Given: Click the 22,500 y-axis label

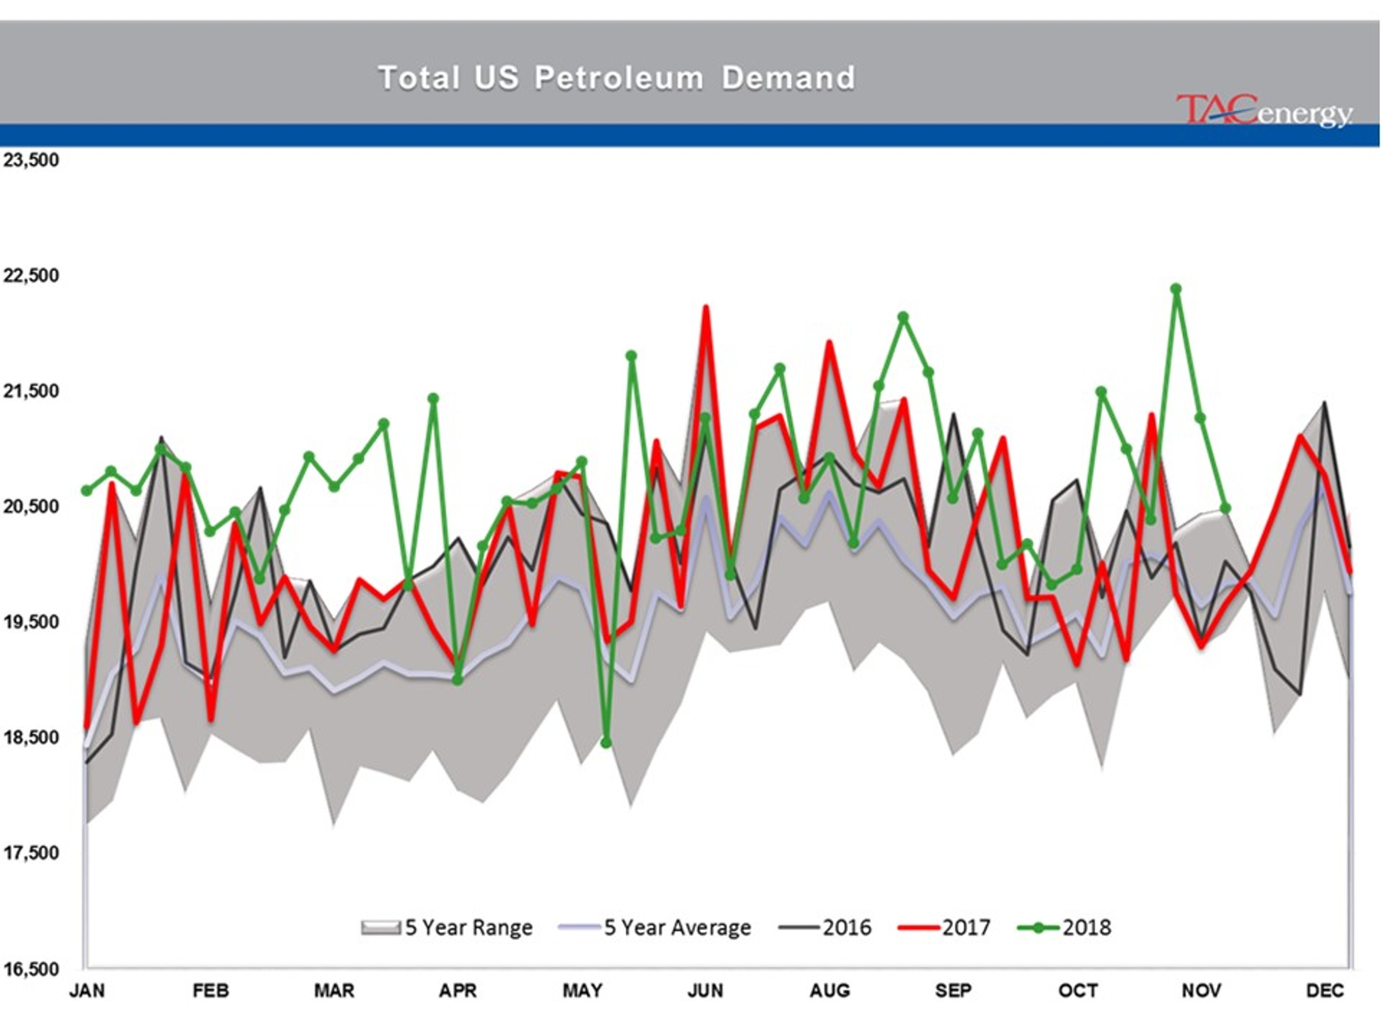Looking at the screenshot, I should click(x=31, y=276).
